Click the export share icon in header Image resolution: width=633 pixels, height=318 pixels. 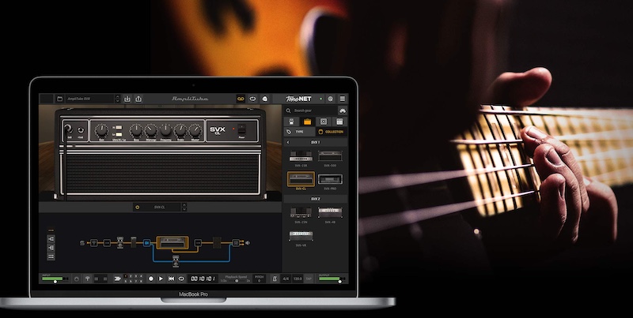[x=138, y=99]
